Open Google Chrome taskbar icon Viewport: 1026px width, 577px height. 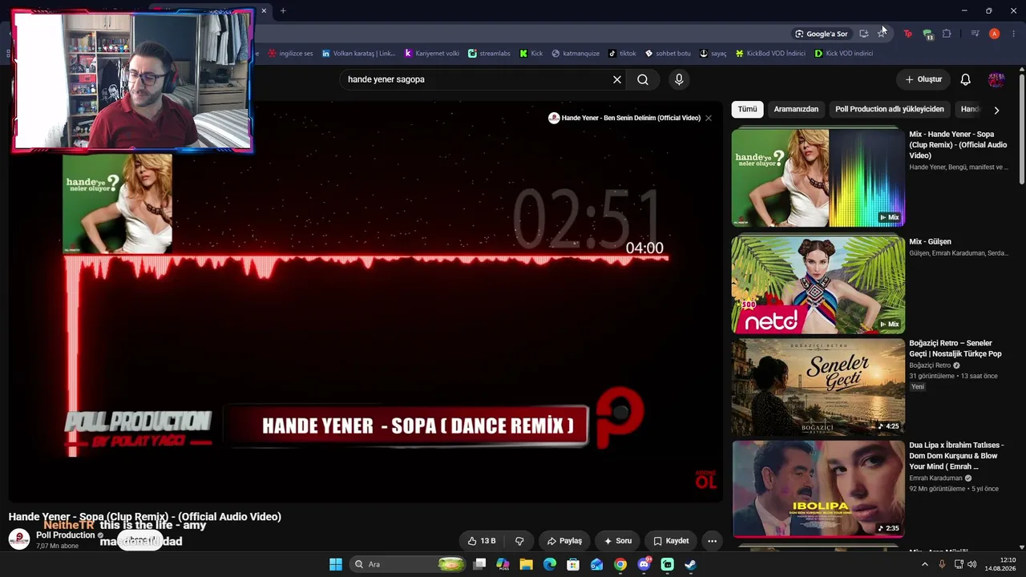coord(620,564)
